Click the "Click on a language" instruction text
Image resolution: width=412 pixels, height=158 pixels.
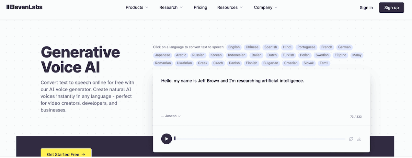click(x=188, y=47)
